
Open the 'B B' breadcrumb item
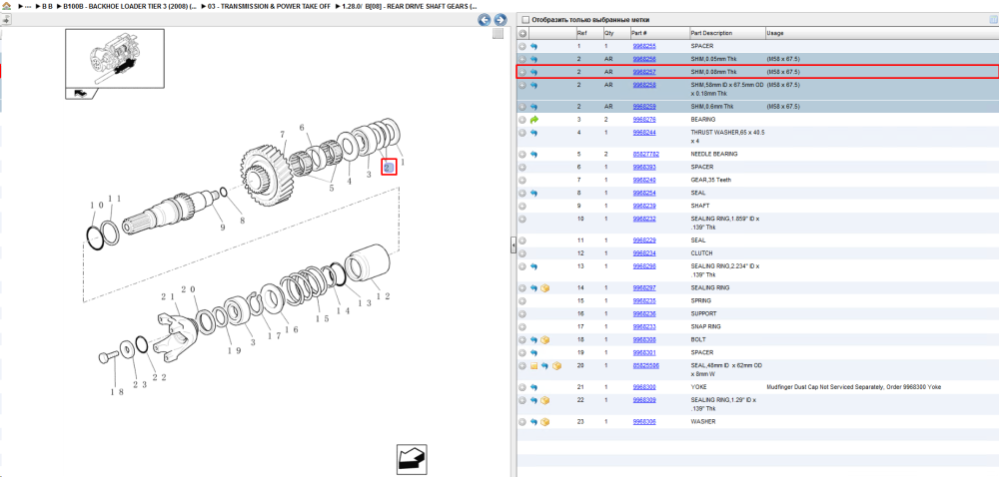click(x=45, y=6)
